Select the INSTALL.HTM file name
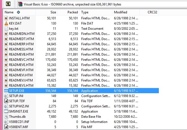This screenshot has height=130, width=187. [x=19, y=18]
